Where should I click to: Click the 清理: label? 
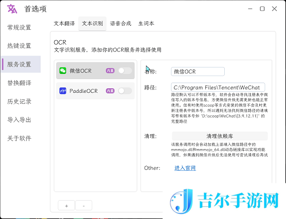click(x=150, y=136)
